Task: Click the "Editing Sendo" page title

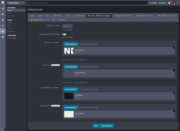Action: click(x=35, y=10)
